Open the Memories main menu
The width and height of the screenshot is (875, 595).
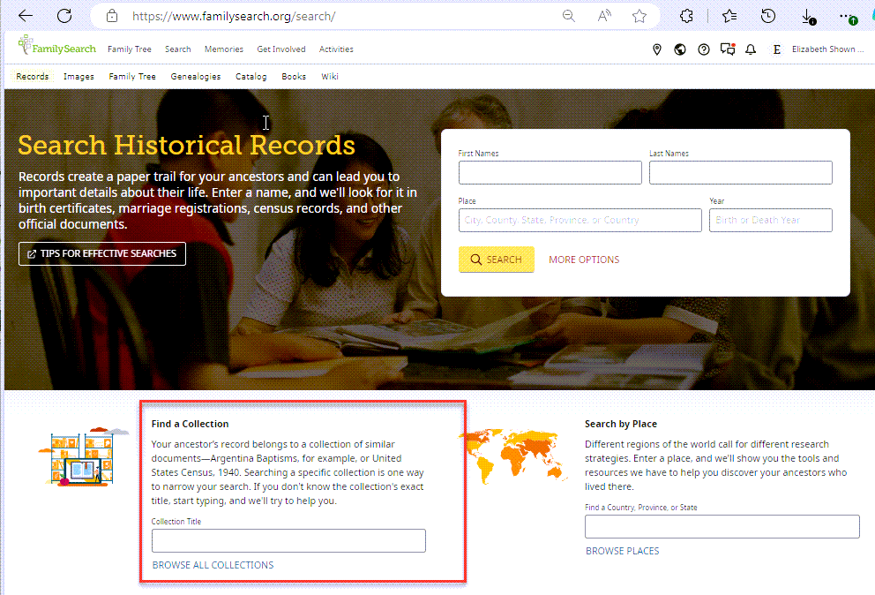[224, 49]
